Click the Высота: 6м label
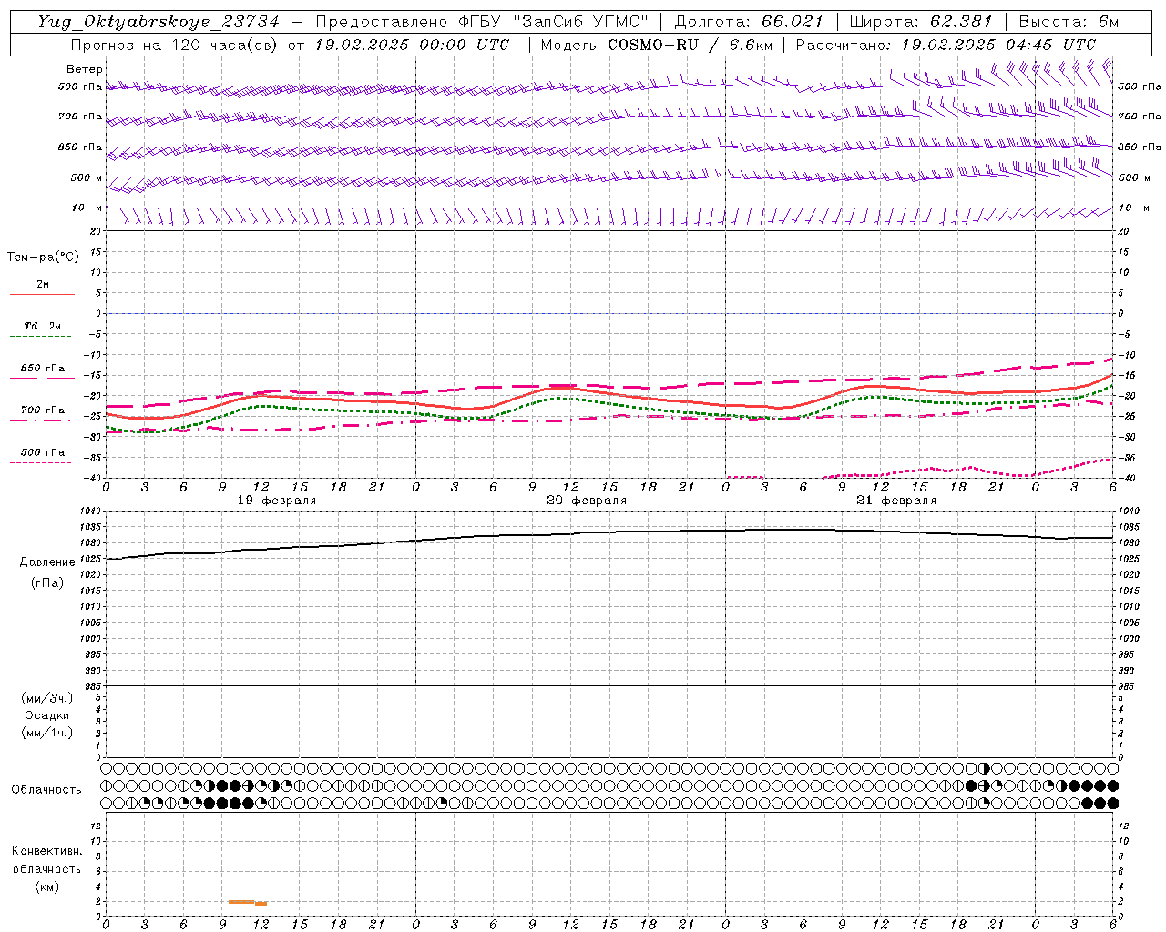The height and width of the screenshot is (932, 1166). tap(1069, 22)
